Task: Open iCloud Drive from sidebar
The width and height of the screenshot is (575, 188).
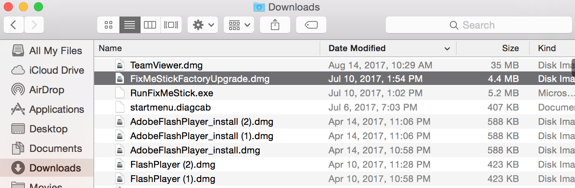Action: click(x=47, y=70)
